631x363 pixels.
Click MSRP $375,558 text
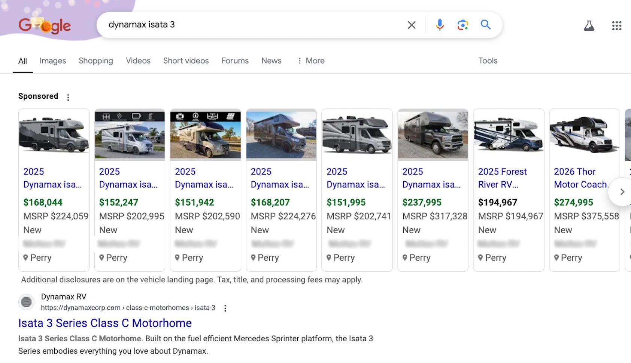[586, 216]
